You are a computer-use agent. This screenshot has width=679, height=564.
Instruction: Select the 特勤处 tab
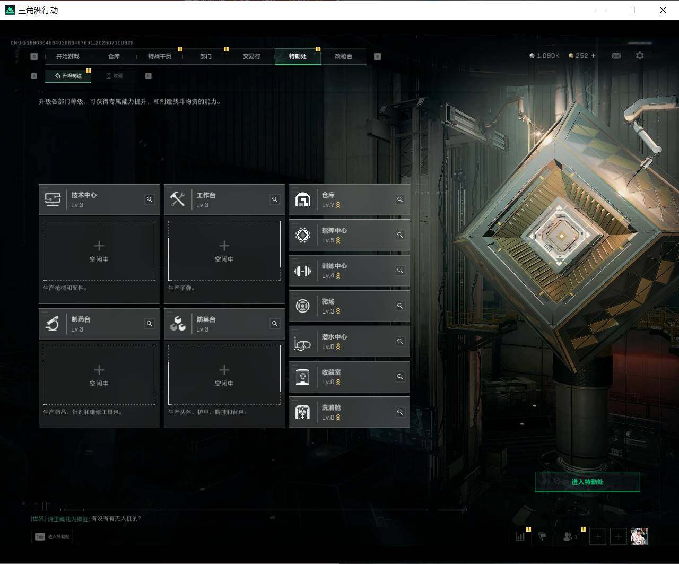[298, 56]
